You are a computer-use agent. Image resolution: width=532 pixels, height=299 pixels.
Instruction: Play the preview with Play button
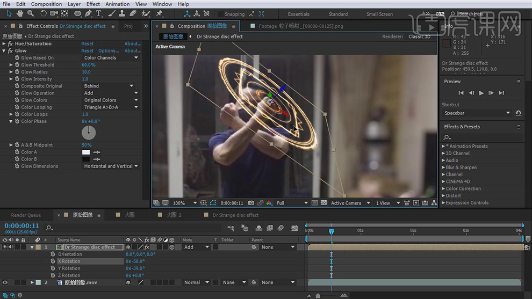[481, 93]
